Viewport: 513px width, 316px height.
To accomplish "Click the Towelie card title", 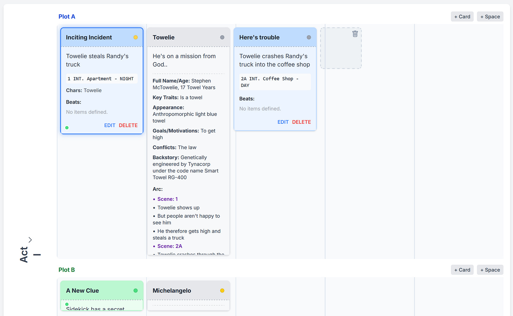I will pos(163,37).
